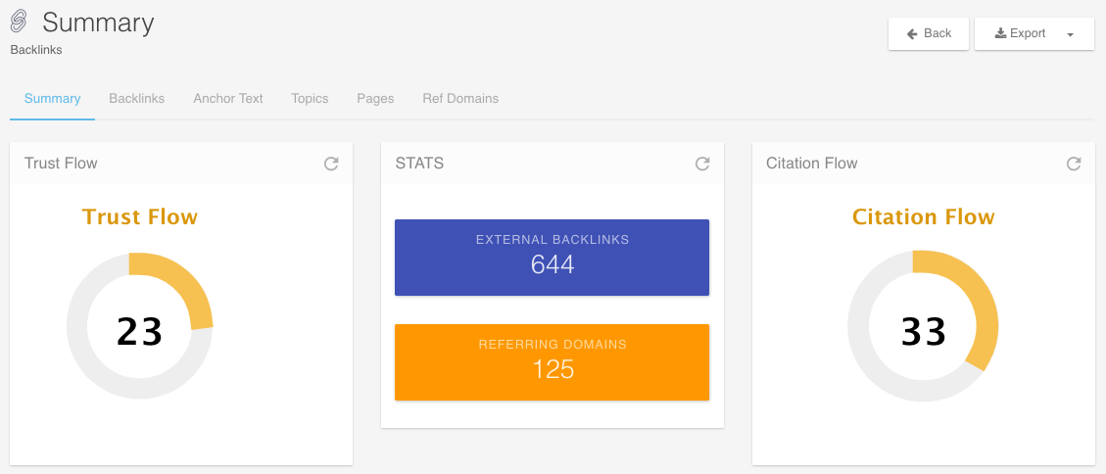The height and width of the screenshot is (474, 1106).
Task: Click the External Backlinks 644 tile
Action: click(x=553, y=258)
